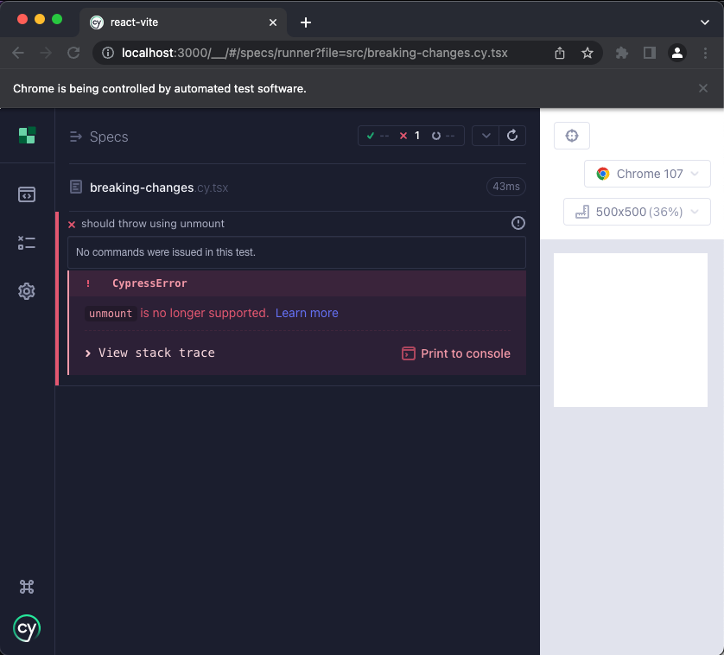Select the react-vite browser tab
This screenshot has width=724, height=655.
click(183, 22)
